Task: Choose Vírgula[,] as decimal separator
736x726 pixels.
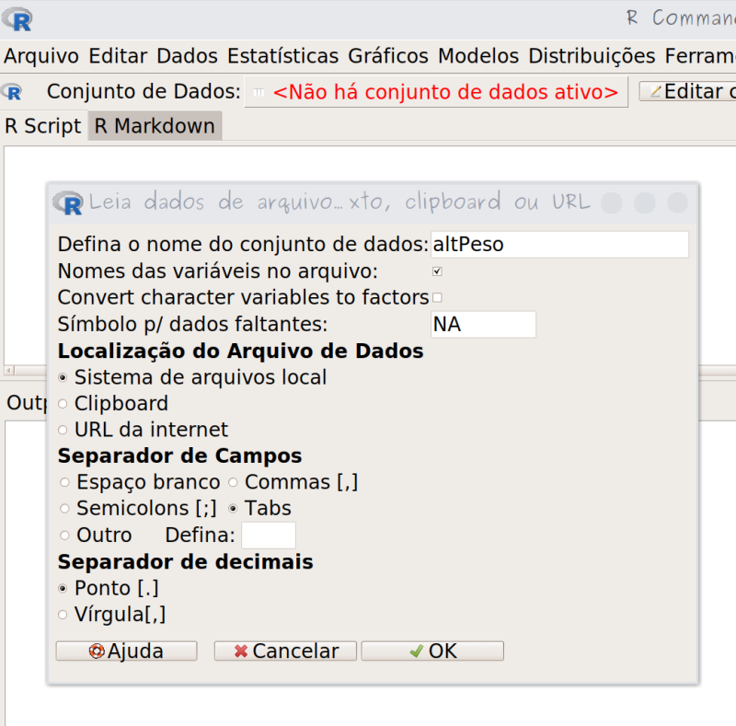Action: (63, 615)
